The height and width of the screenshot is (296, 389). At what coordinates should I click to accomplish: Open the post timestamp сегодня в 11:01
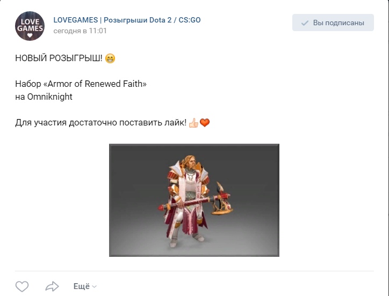point(80,31)
